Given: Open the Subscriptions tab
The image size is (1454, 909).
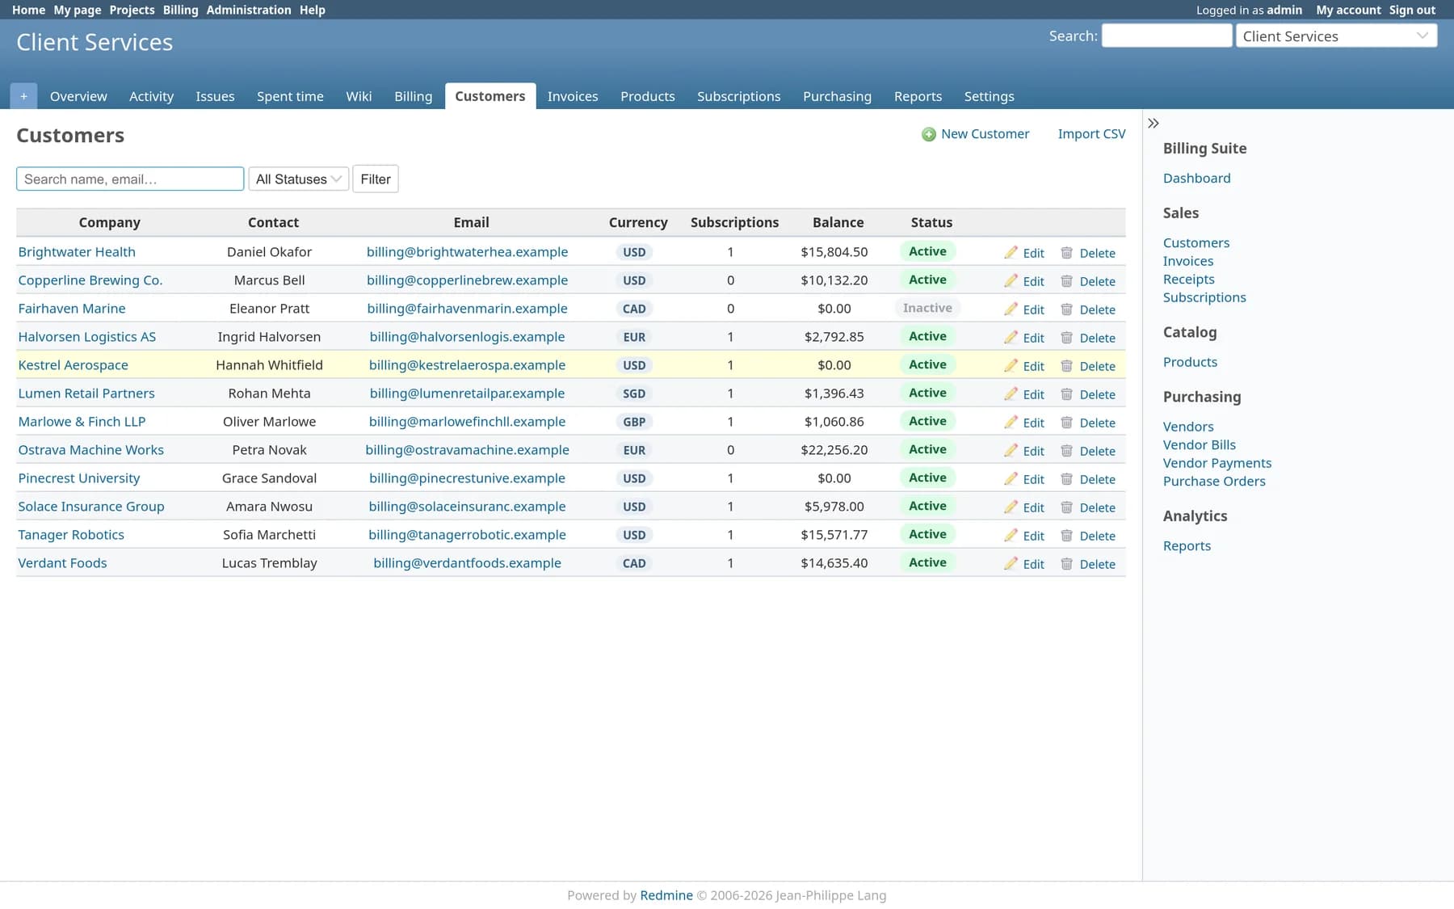Looking at the screenshot, I should [738, 96].
